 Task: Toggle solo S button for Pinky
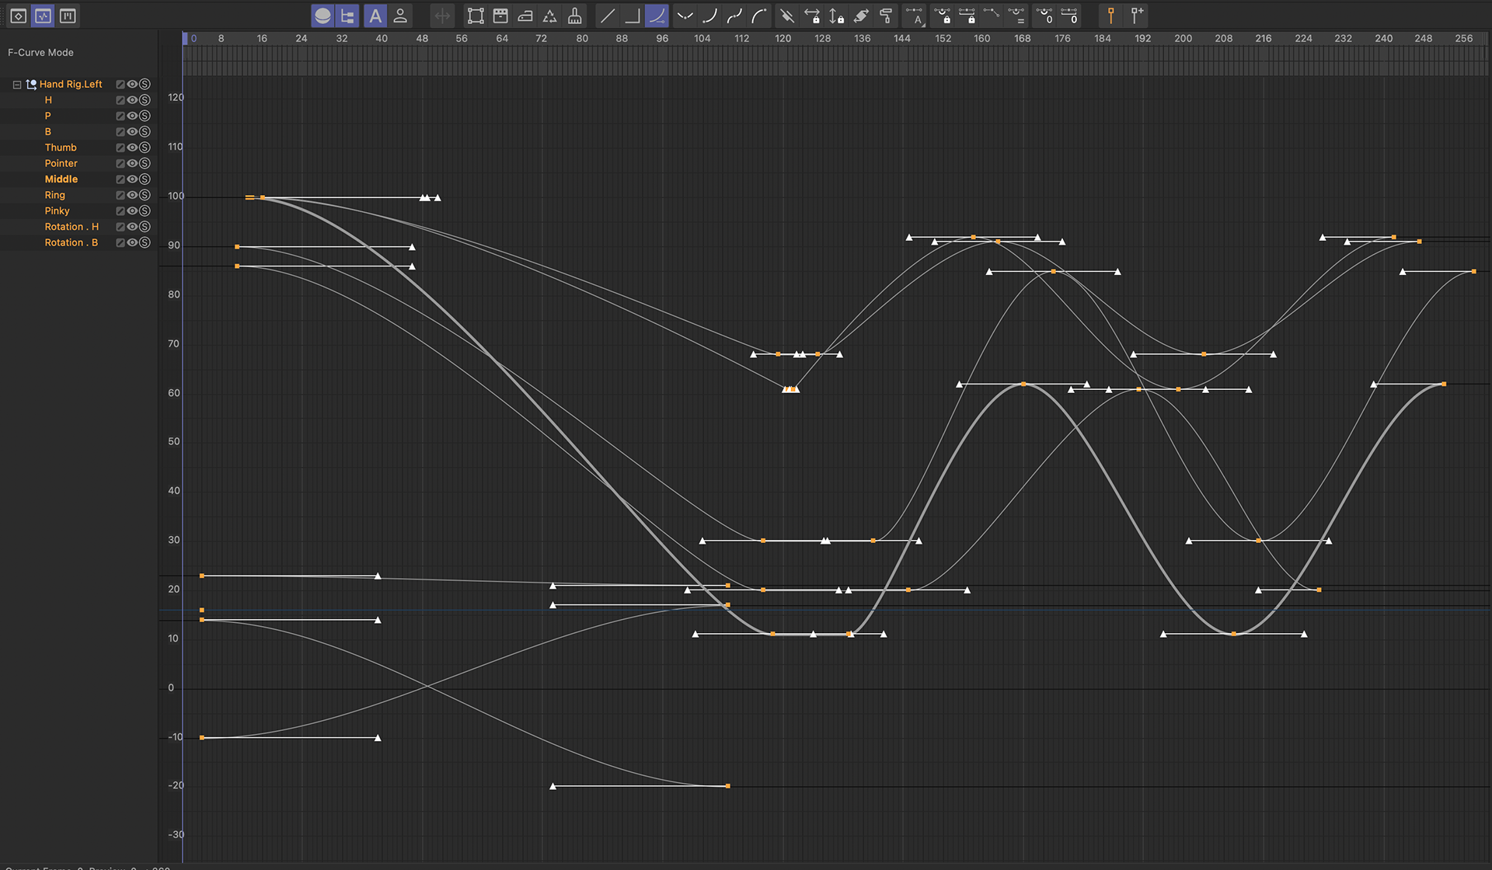tap(145, 211)
